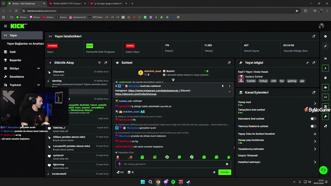Viewport: 331px width, 186px height.
Task: Click the info icon in the right sidebar
Action: pos(325,36)
